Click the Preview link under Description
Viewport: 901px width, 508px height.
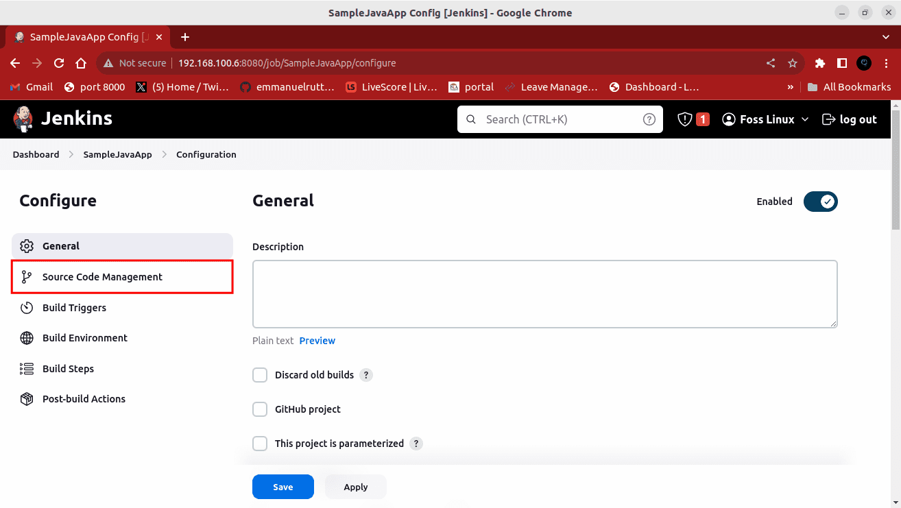317,341
